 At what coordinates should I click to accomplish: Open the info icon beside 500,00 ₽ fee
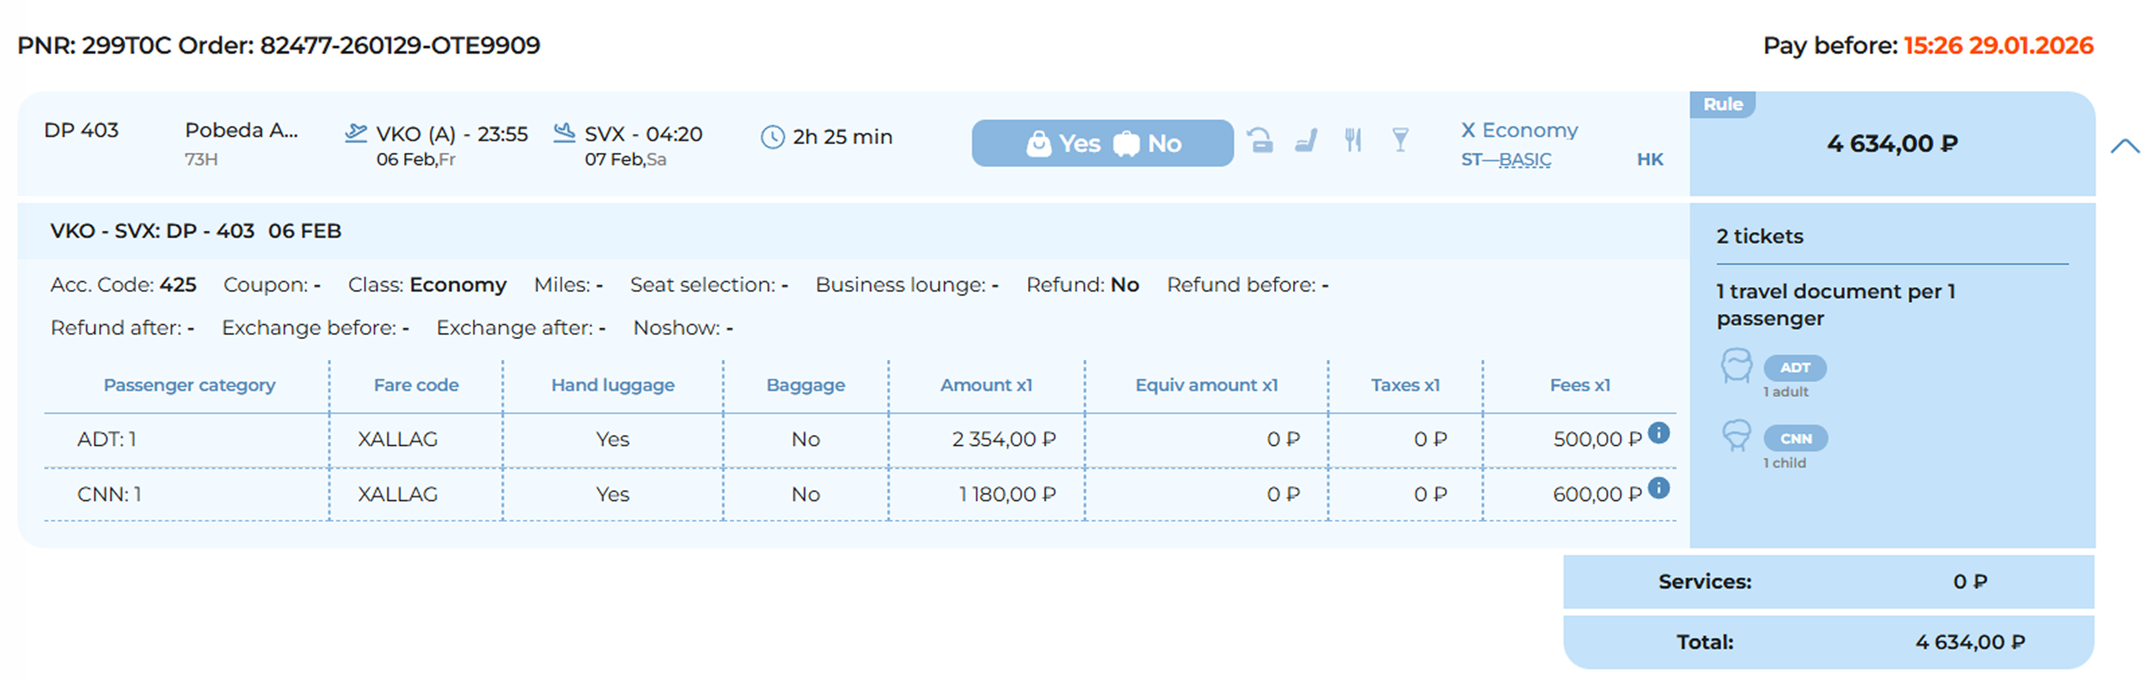(x=1659, y=432)
